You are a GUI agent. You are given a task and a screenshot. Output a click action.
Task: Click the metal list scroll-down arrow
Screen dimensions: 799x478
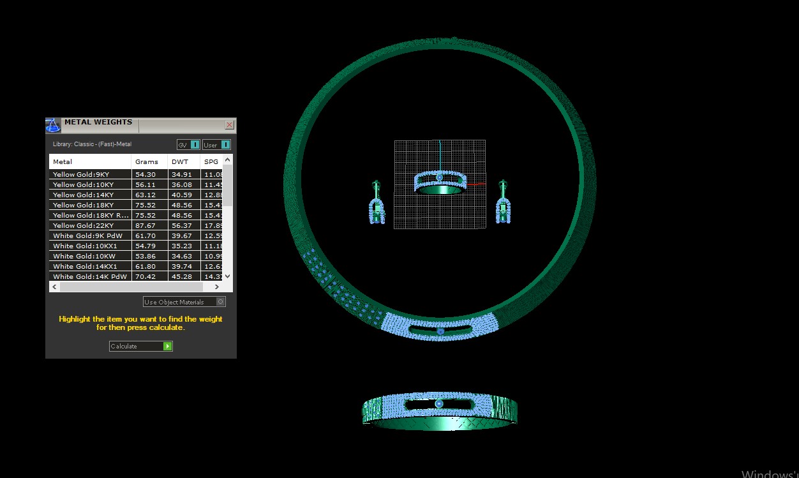[228, 277]
